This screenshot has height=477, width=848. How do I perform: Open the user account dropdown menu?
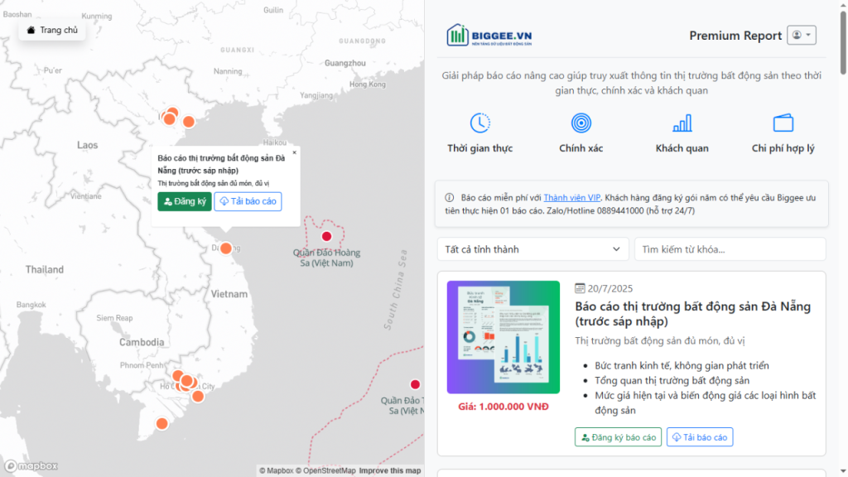pyautogui.click(x=802, y=35)
